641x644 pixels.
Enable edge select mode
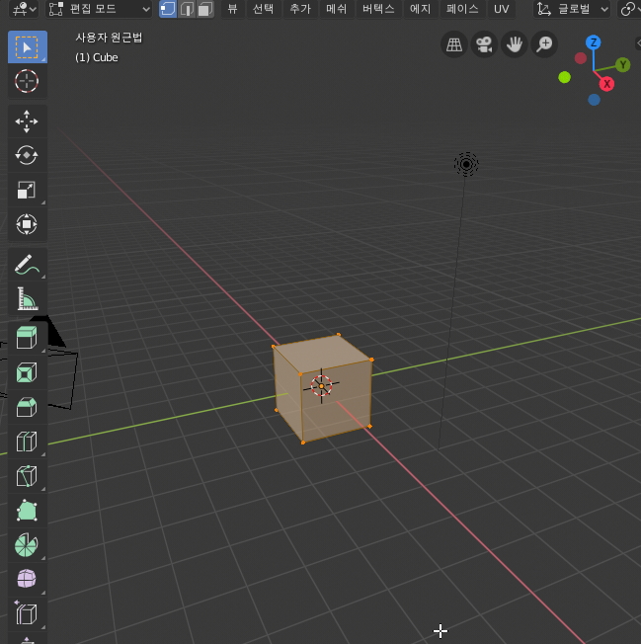pyautogui.click(x=187, y=9)
